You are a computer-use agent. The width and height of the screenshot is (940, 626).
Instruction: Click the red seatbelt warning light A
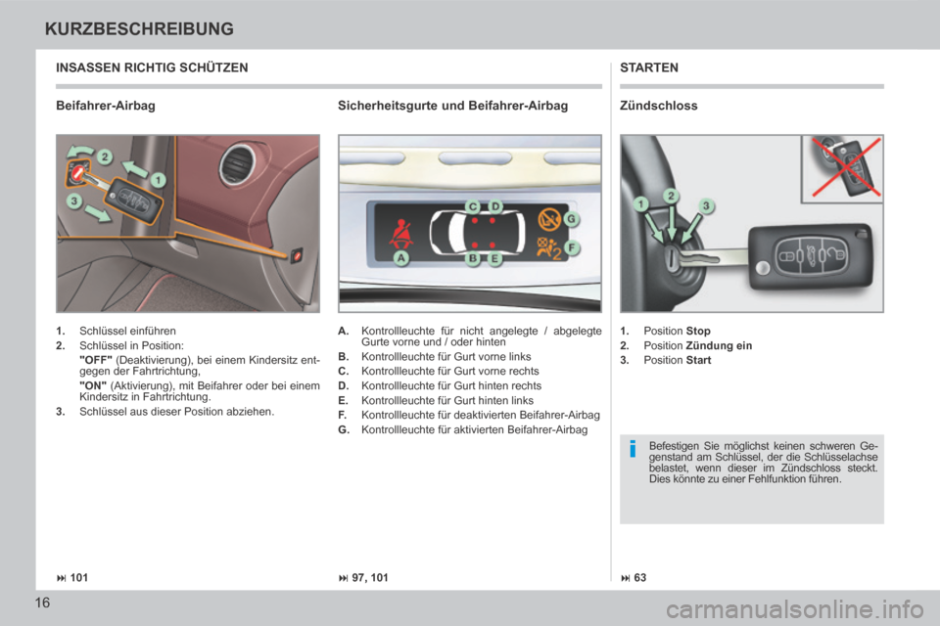(399, 234)
